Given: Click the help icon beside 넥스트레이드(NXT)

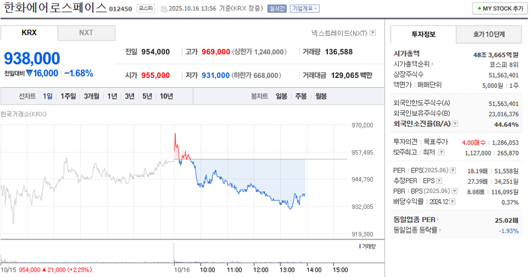Looking at the screenshot, I should pos(372,32).
